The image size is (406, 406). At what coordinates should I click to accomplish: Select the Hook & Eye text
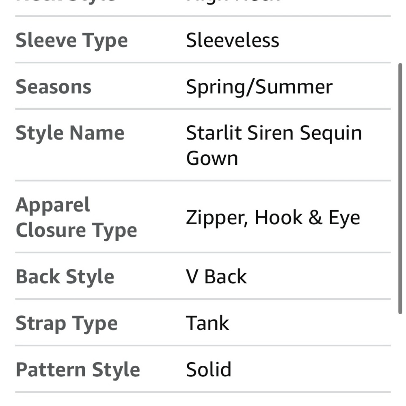point(307,218)
